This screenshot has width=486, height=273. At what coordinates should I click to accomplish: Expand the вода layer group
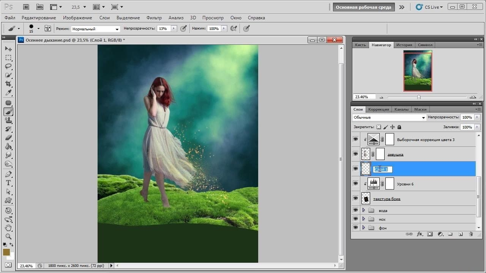click(x=364, y=210)
